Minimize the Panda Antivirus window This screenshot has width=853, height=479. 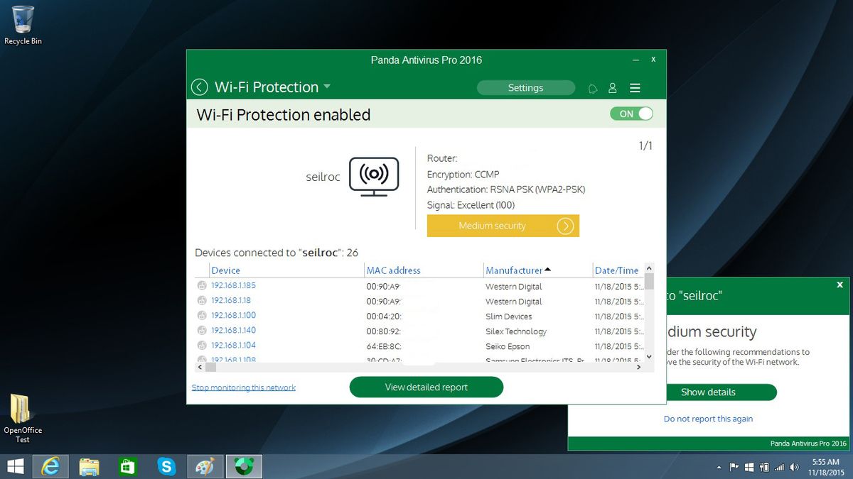[635, 60]
